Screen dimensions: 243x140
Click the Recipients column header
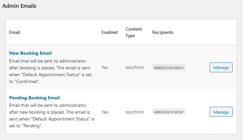[x=163, y=33]
